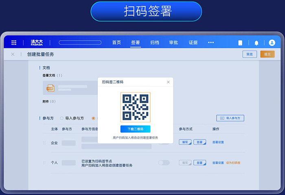
Task: Open the app grid launcher icon
Action: [14, 43]
